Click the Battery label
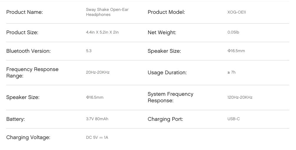The height and width of the screenshot is (150, 296). pyautogui.click(x=16, y=119)
